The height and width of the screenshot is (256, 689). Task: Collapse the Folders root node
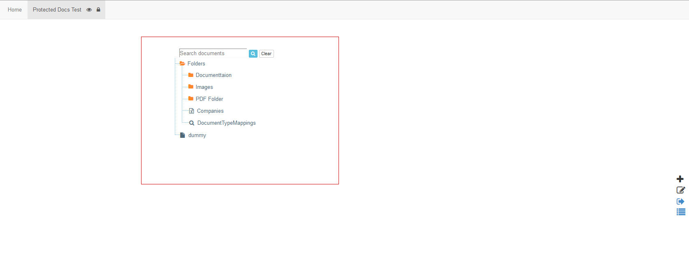182,64
